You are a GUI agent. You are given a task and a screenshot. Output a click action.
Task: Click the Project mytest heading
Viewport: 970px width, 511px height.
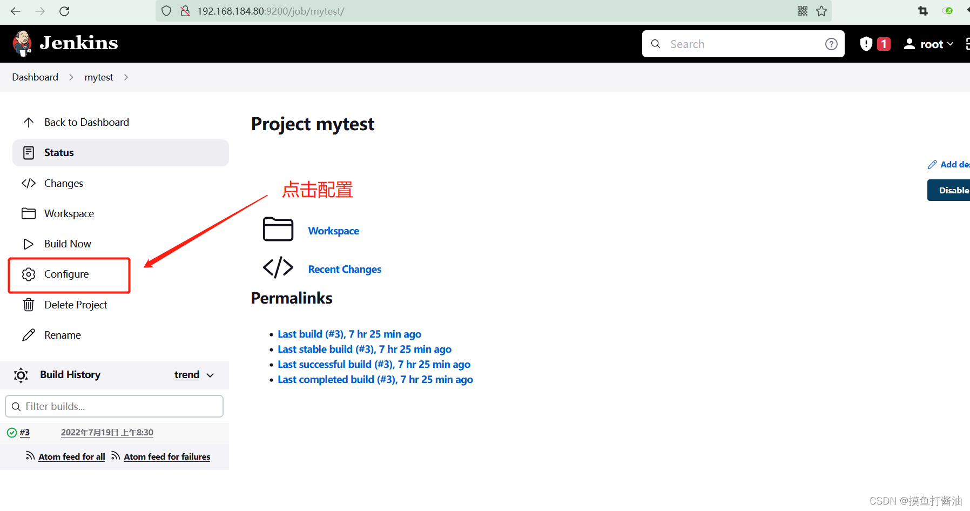[x=313, y=124]
